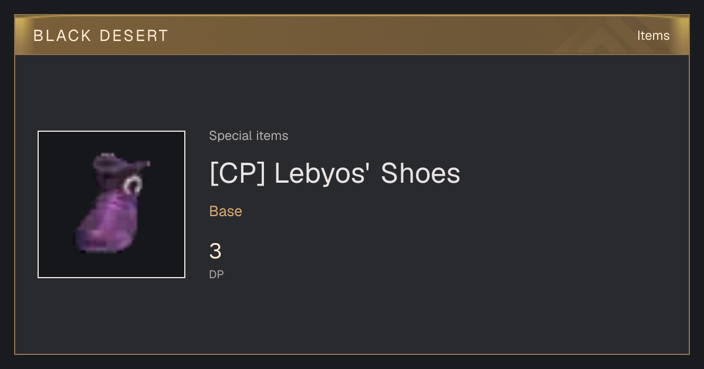This screenshot has width=704, height=369.
Task: Click the DP stat label
Action: [216, 274]
